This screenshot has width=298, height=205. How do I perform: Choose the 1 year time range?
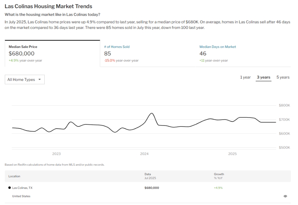pyautogui.click(x=245, y=77)
